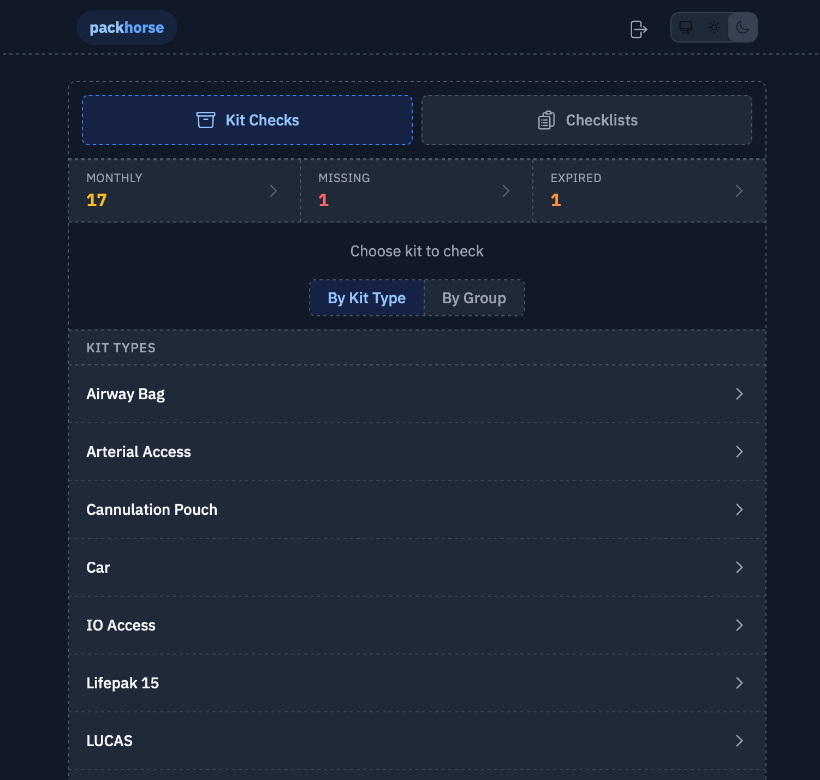Switch to the By Group view

474,298
